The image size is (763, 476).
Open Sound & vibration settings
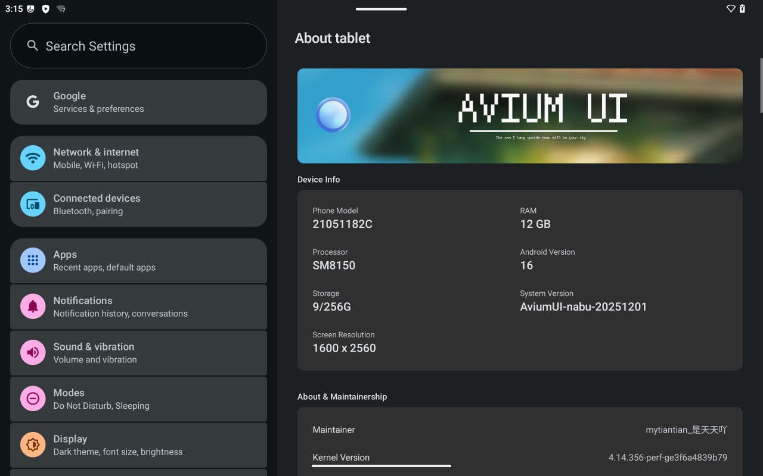tap(138, 353)
